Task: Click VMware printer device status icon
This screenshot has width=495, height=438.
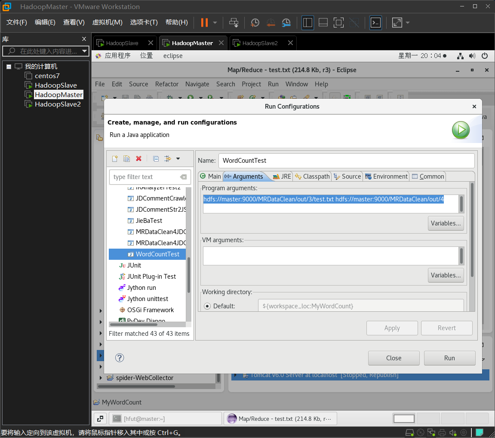Action: 442,433
